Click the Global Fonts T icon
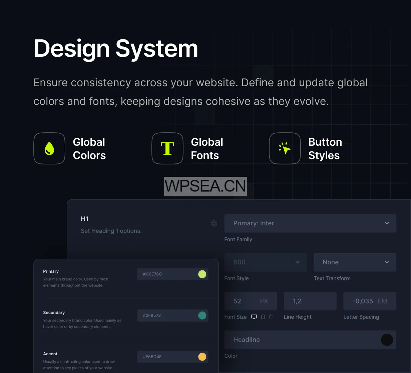This screenshot has width=411, height=373. (167, 148)
